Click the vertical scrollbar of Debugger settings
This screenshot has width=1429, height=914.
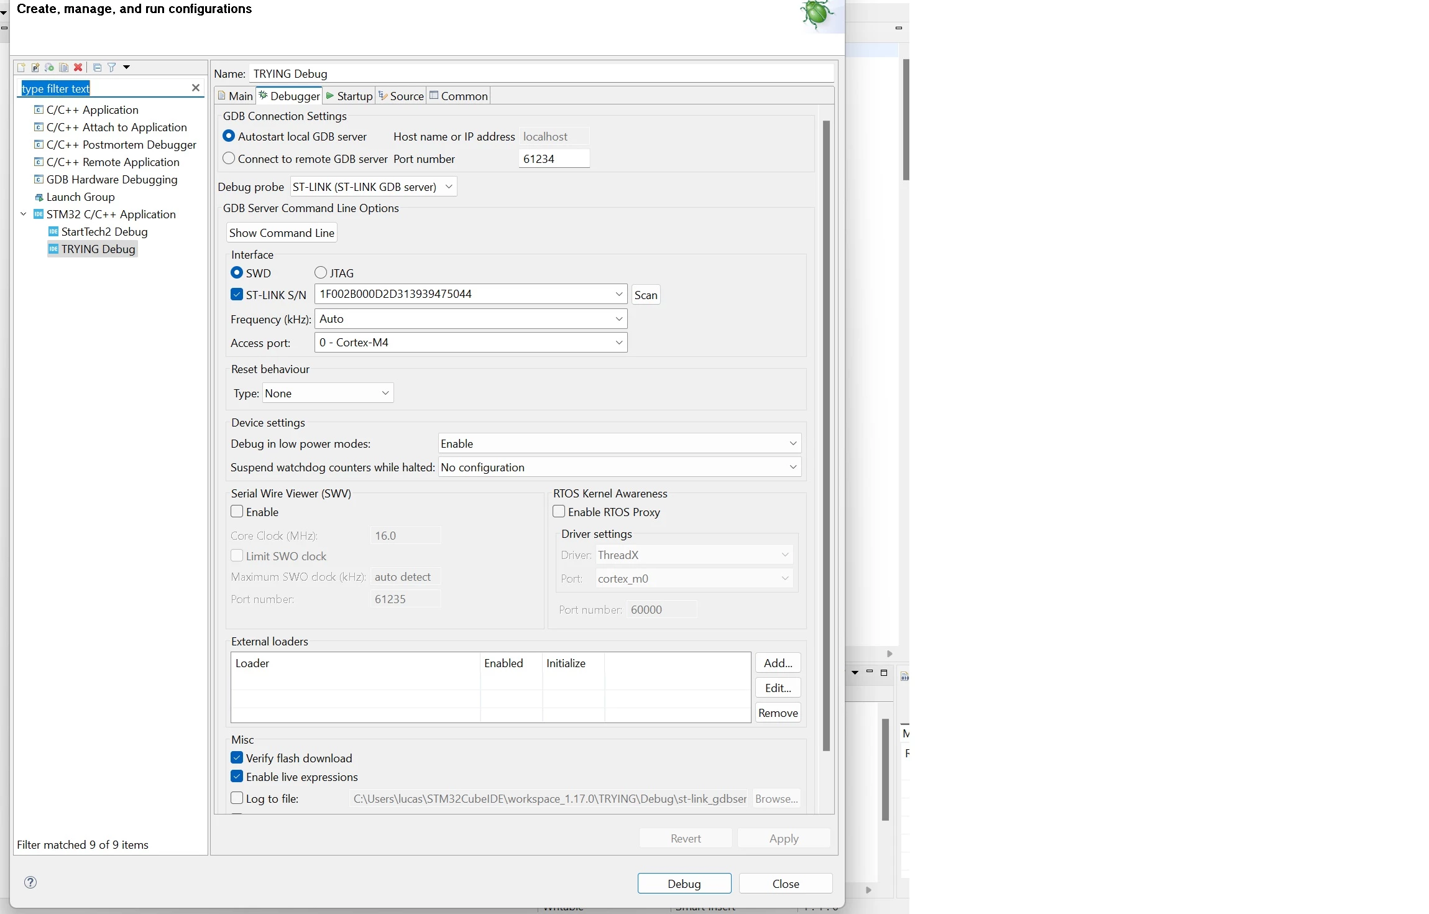(826, 435)
